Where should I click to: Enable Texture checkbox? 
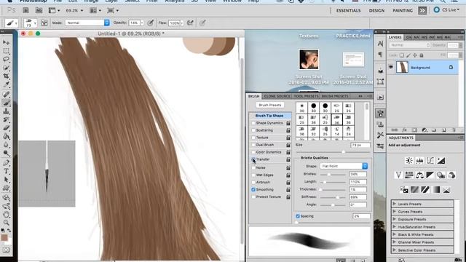point(253,138)
